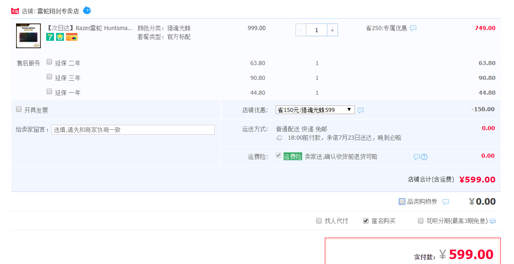
Task: Click the 普通配送 快递 免邮 shipping text
Action: click(302, 129)
